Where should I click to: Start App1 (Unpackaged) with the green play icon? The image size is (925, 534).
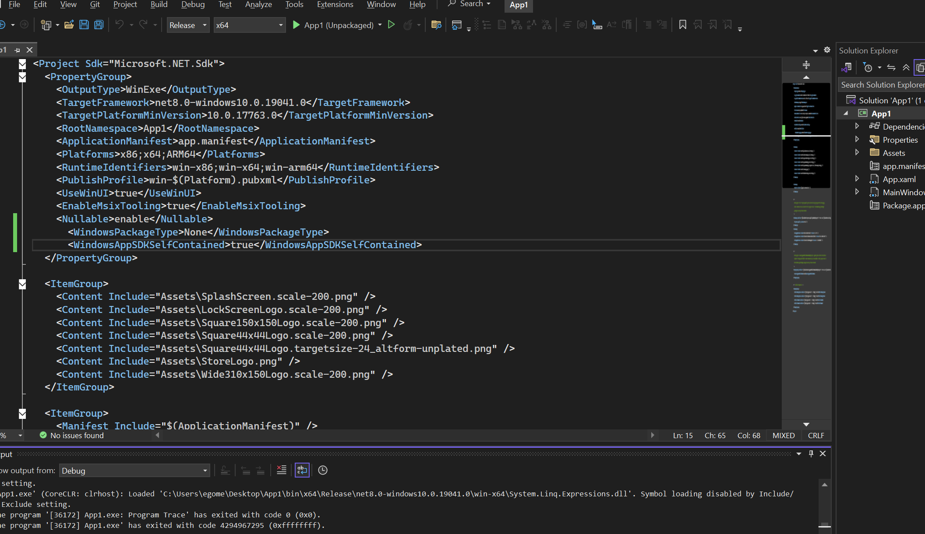296,25
